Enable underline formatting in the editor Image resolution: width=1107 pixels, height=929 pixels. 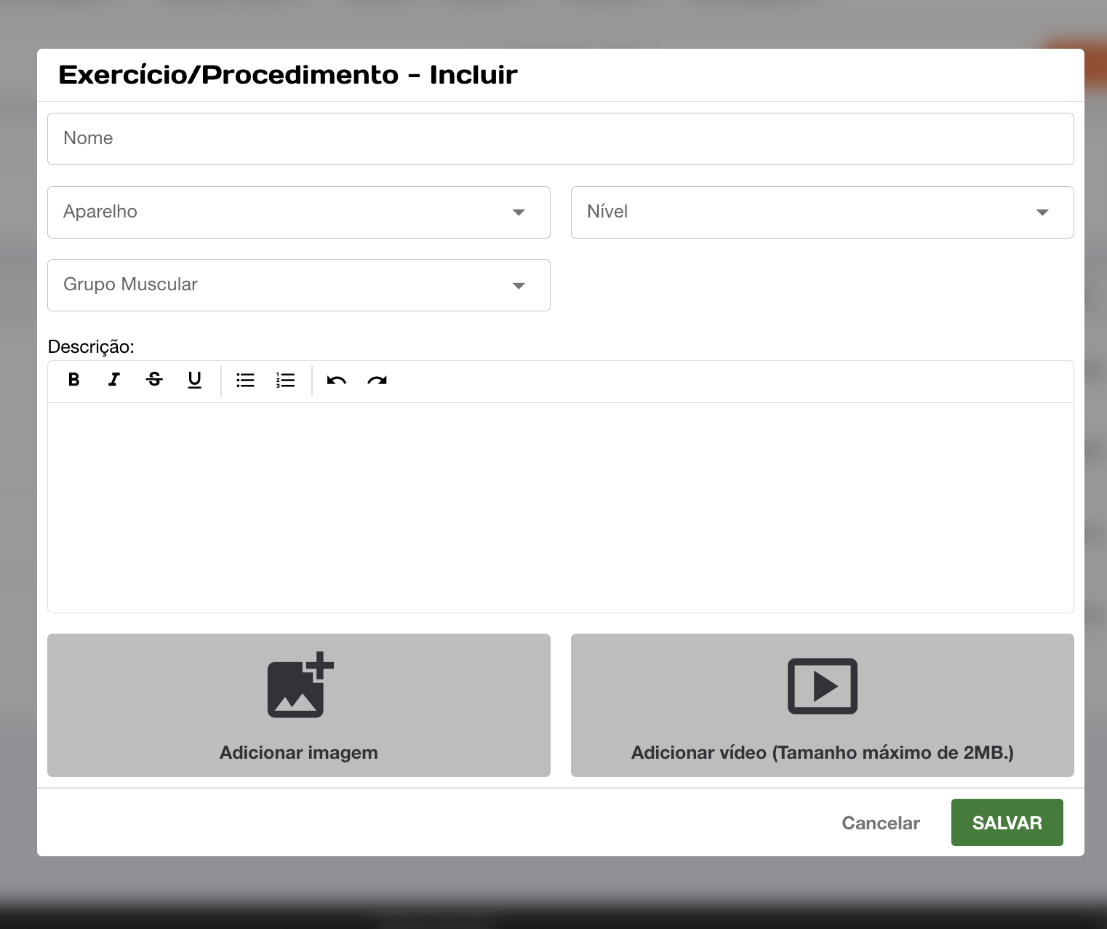(x=194, y=380)
